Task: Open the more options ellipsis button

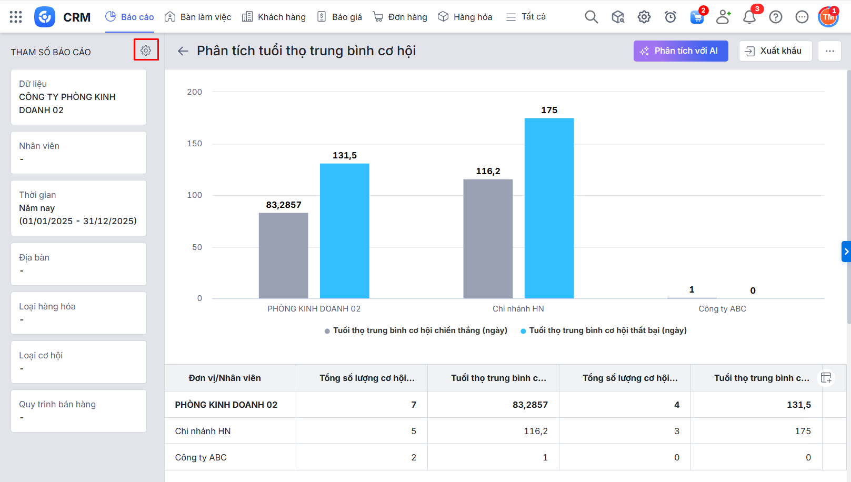Action: [x=829, y=51]
